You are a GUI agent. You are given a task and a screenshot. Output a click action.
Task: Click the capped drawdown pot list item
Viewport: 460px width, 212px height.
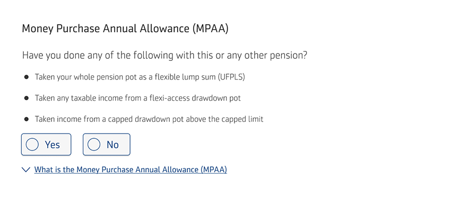coord(149,119)
